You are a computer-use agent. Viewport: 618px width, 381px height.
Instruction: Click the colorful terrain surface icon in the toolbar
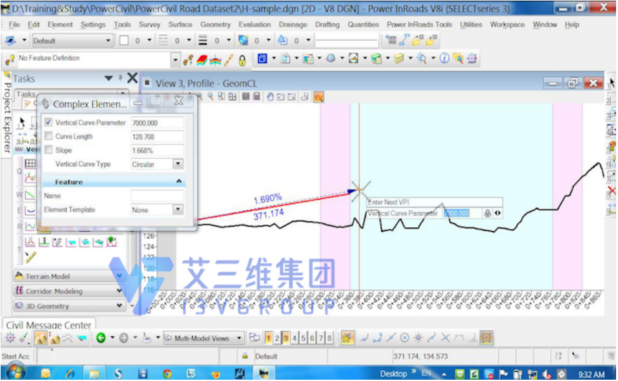[201, 60]
